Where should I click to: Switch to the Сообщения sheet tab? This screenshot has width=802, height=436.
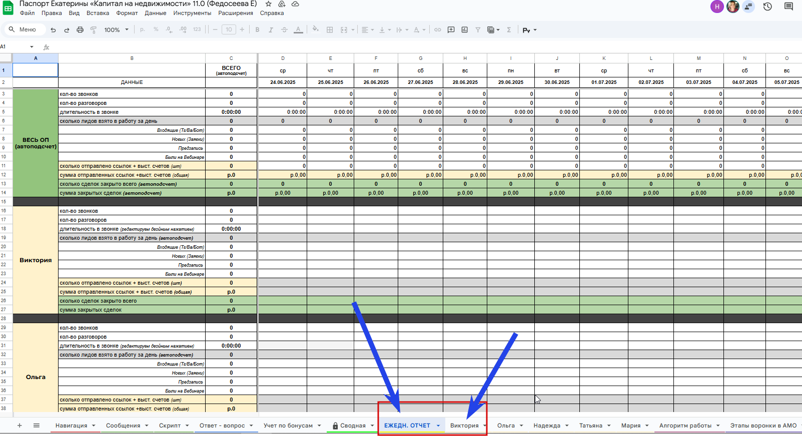click(123, 426)
